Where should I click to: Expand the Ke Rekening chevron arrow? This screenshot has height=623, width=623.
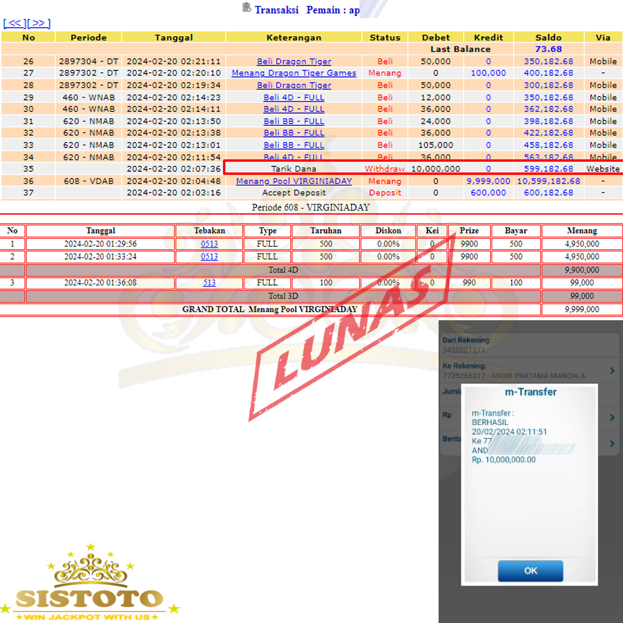coord(612,371)
